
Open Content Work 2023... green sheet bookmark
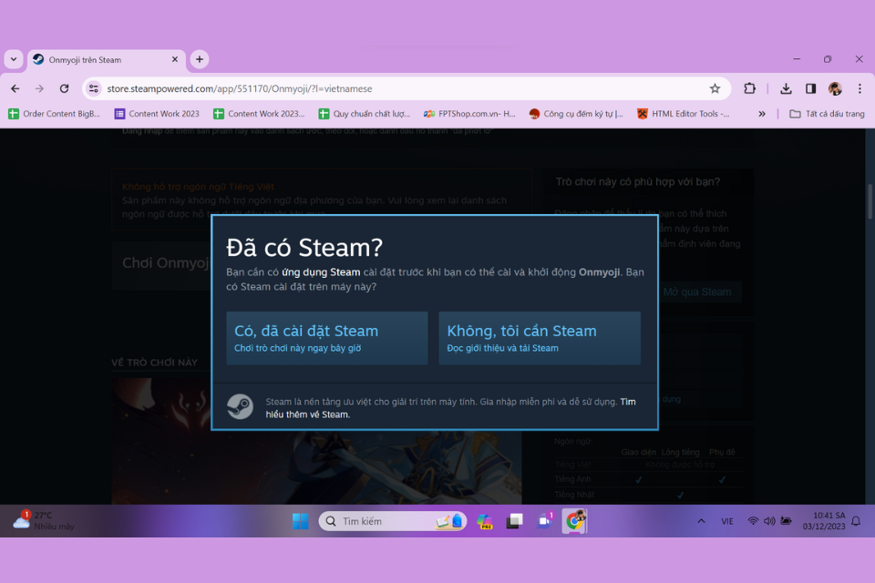coord(260,114)
